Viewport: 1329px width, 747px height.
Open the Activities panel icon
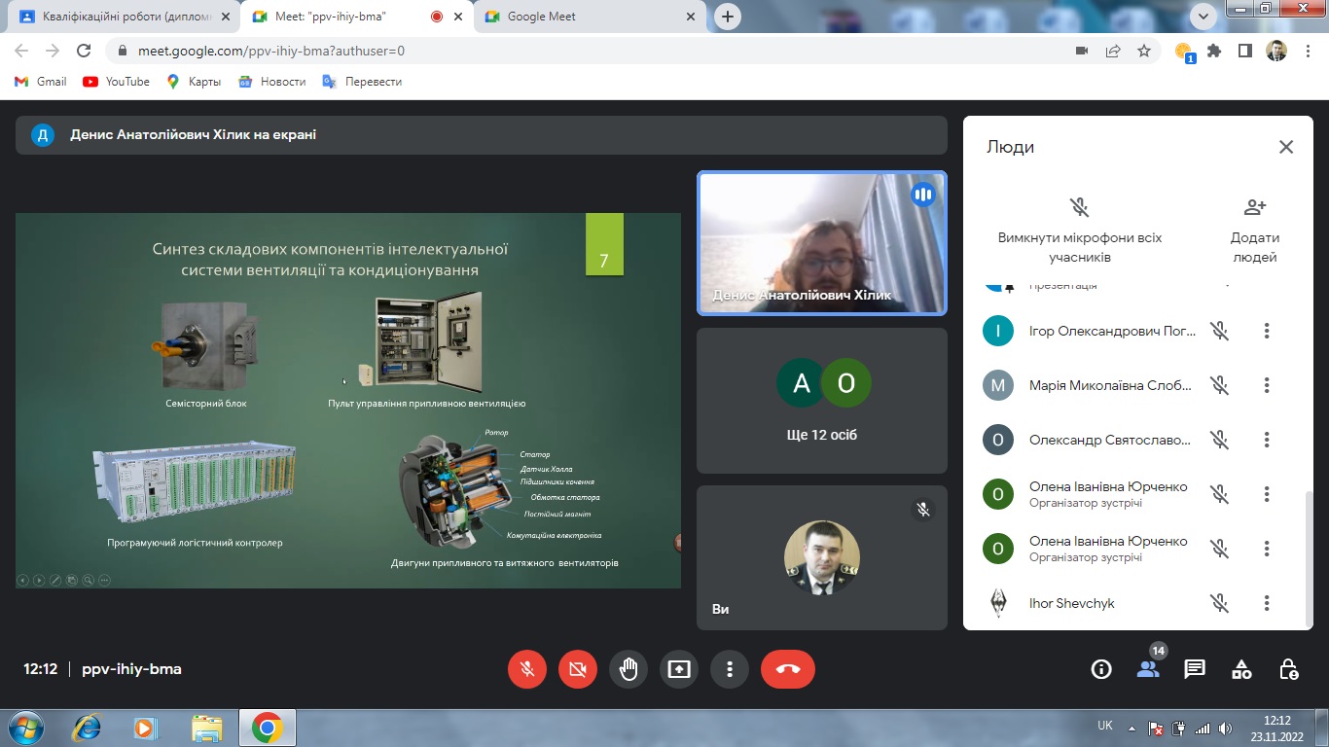pyautogui.click(x=1241, y=669)
